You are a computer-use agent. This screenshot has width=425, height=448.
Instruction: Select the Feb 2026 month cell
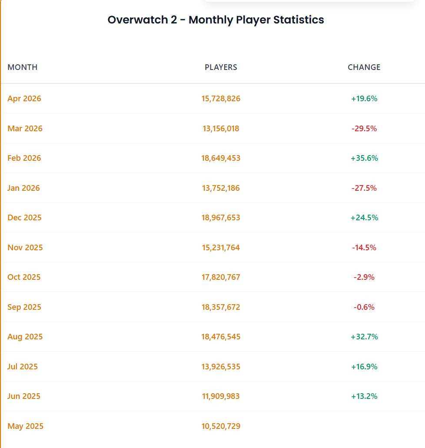(24, 158)
